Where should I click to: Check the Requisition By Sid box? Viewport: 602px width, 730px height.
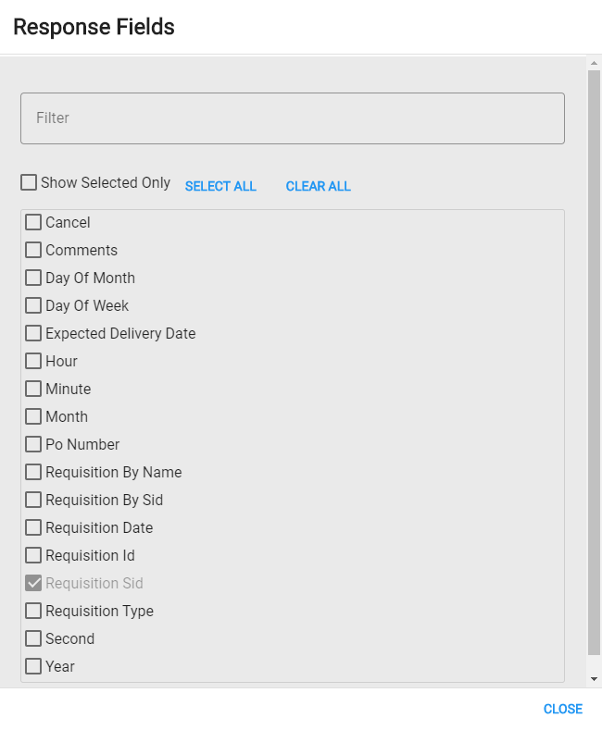[33, 500]
